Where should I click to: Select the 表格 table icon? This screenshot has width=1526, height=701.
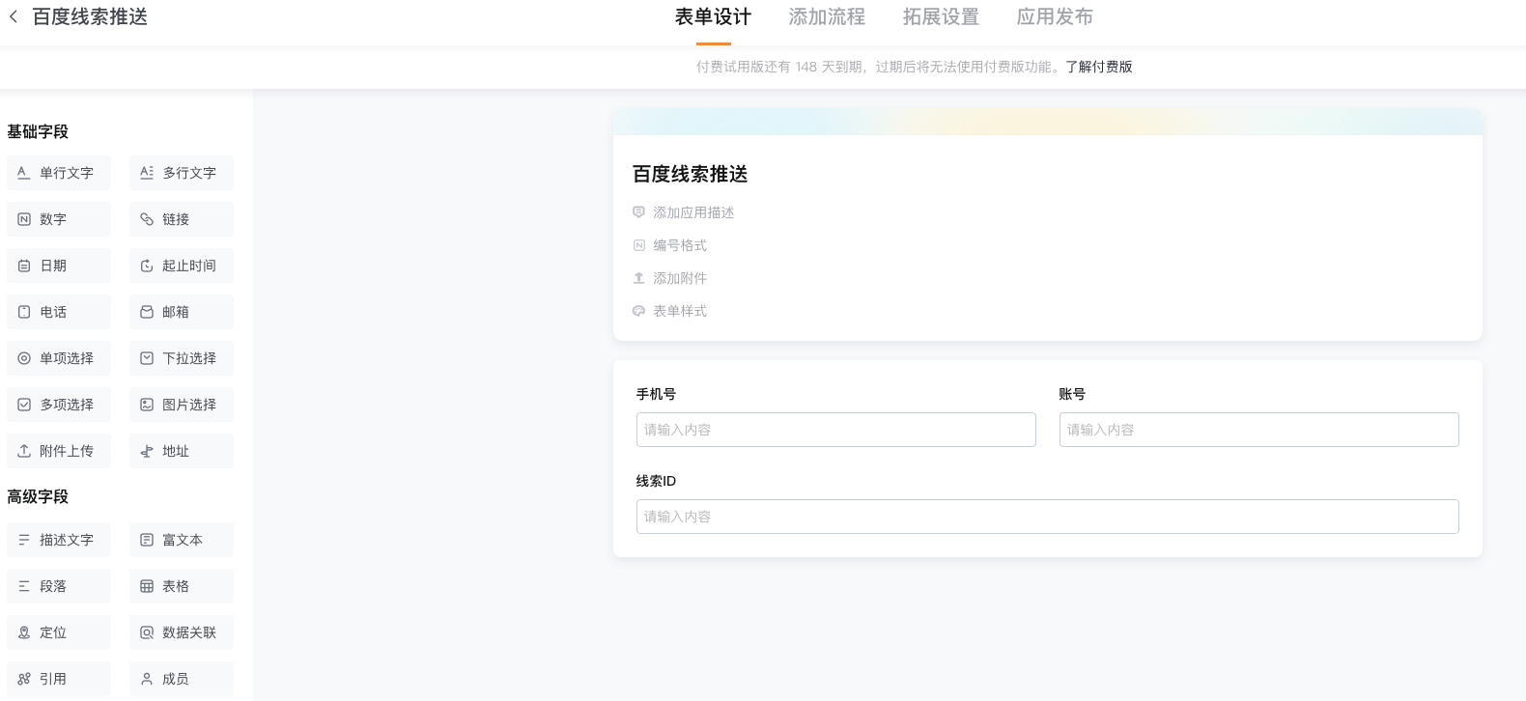coord(147,586)
